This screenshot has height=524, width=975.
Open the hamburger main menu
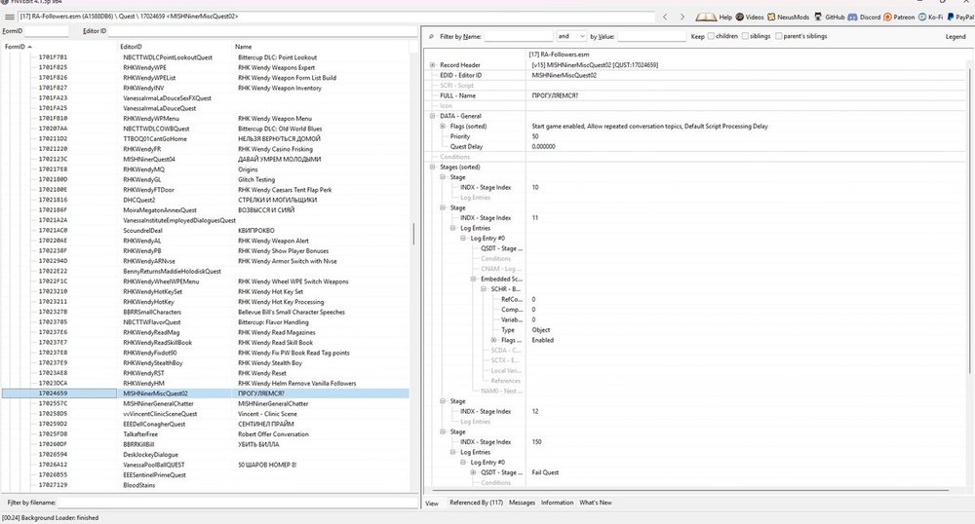[10, 17]
